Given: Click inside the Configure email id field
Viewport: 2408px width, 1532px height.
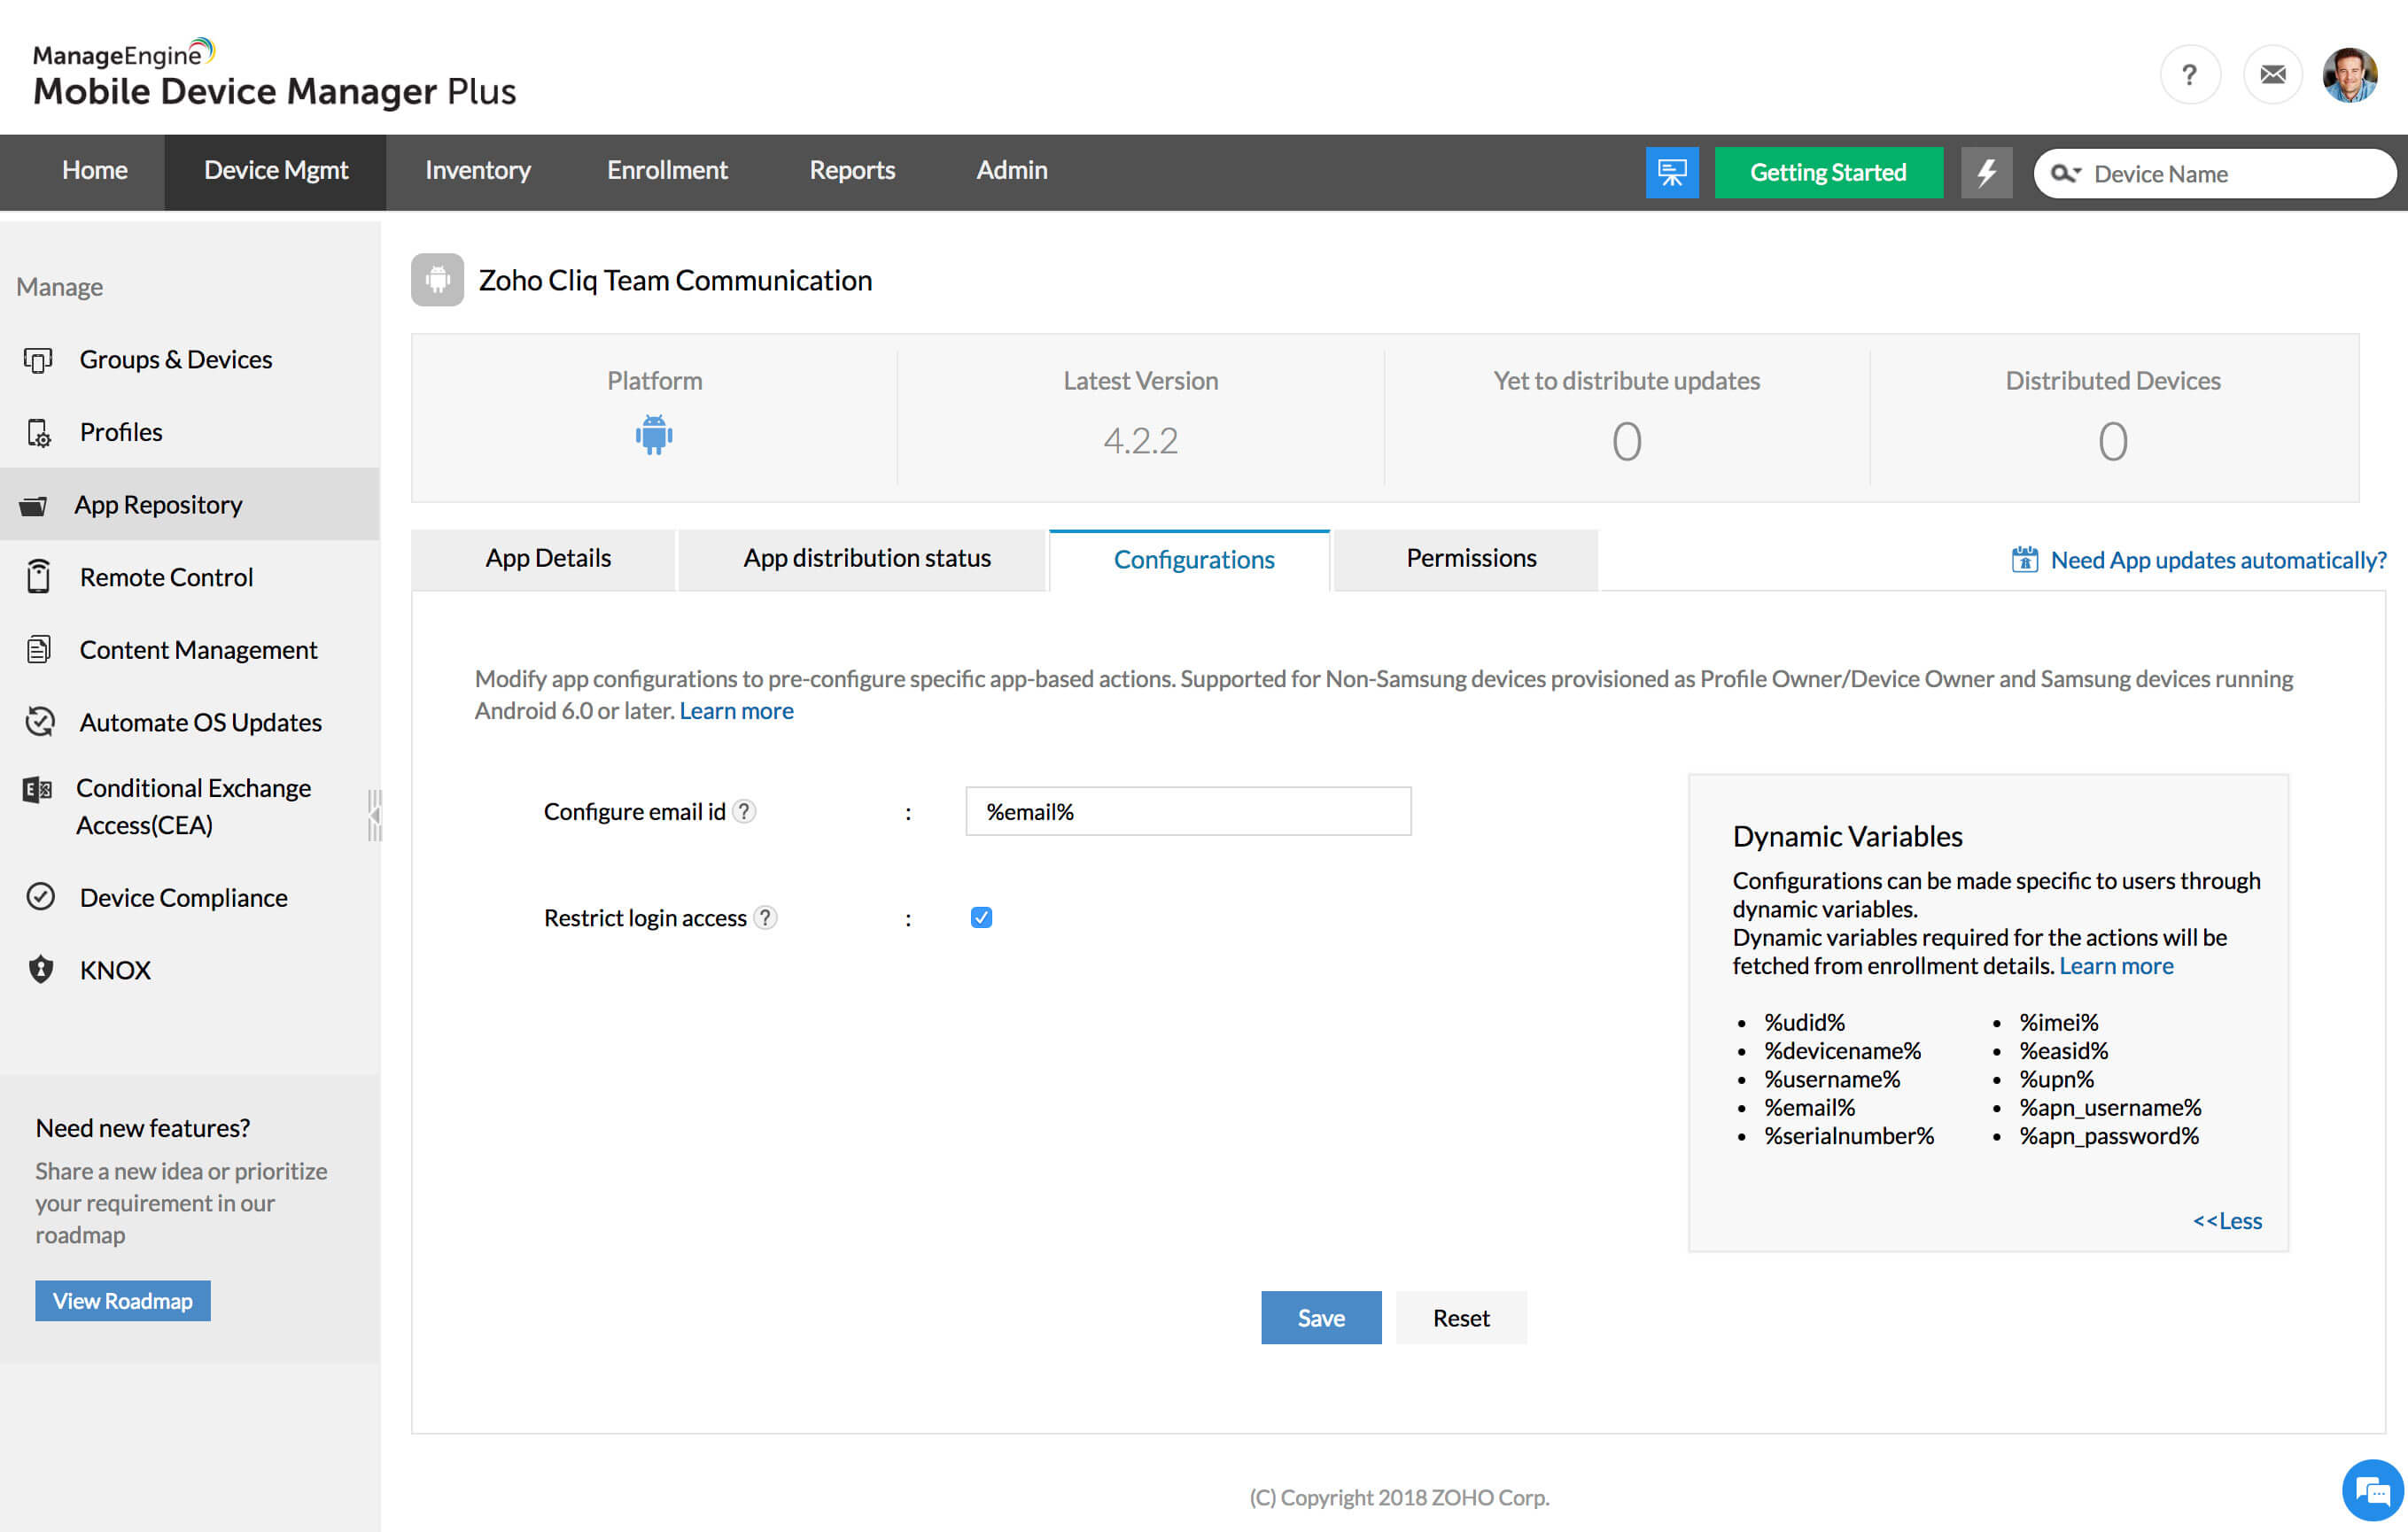Looking at the screenshot, I should (1187, 811).
